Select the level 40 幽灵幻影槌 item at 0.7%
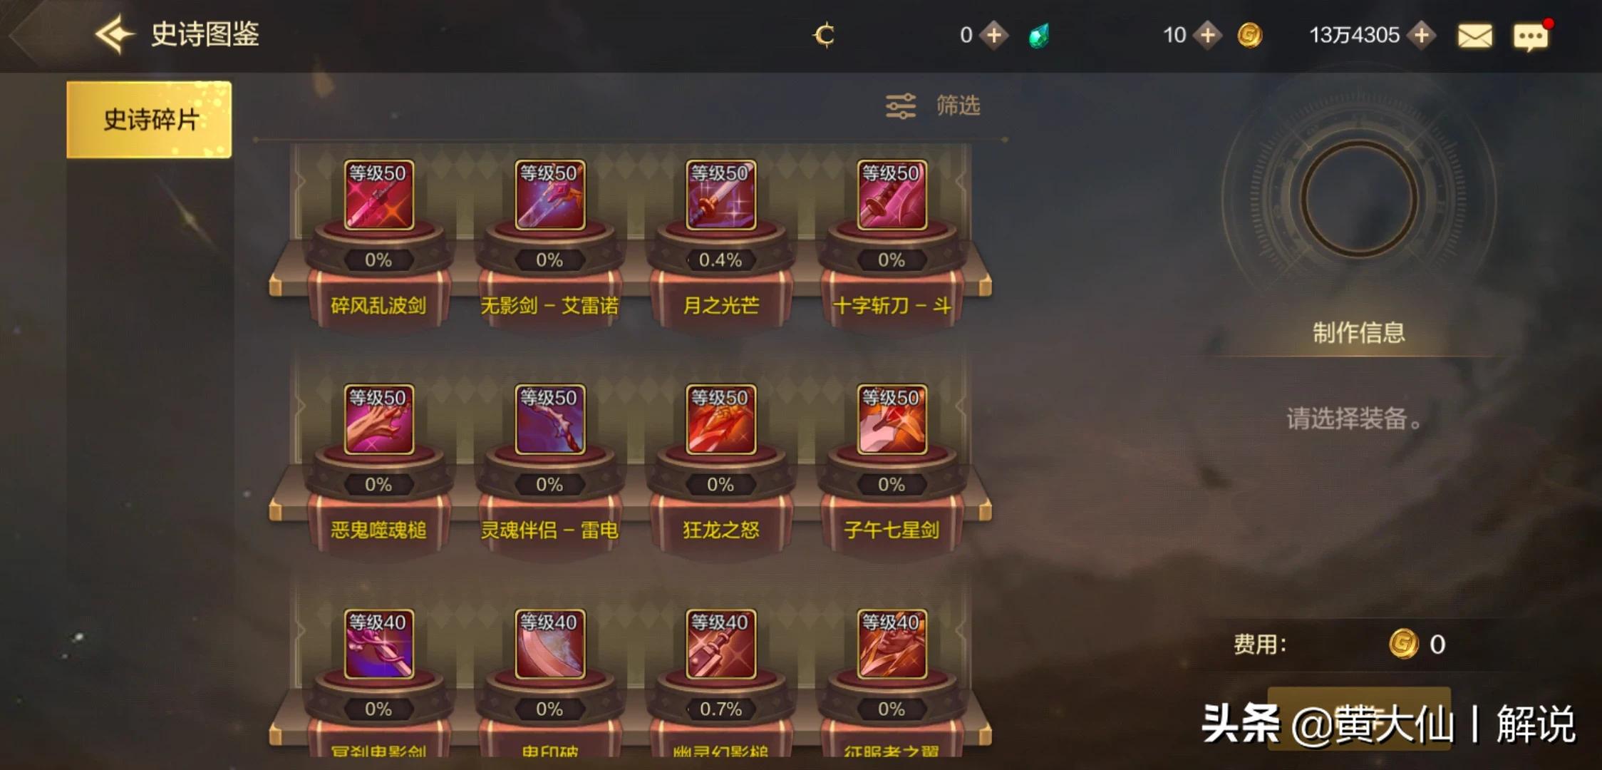 pyautogui.click(x=720, y=644)
